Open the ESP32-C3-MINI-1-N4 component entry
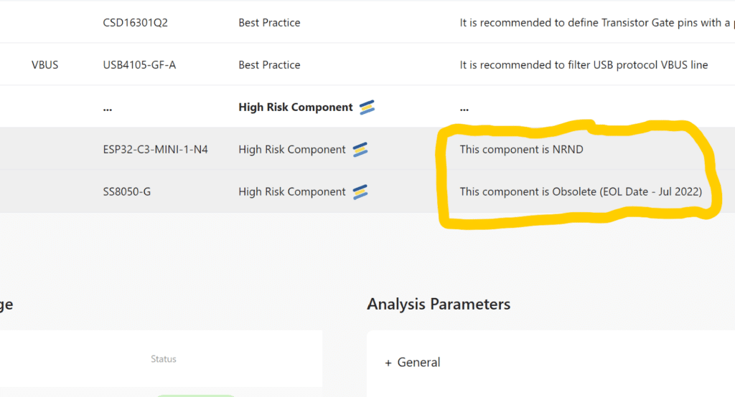Image resolution: width=735 pixels, height=397 pixels. tap(156, 150)
